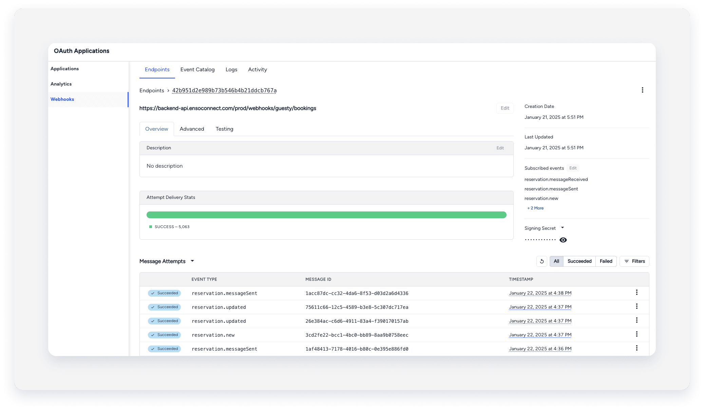This screenshot has height=410, width=704.
Task: Filter attempts to show Succeeded only
Action: (579, 261)
